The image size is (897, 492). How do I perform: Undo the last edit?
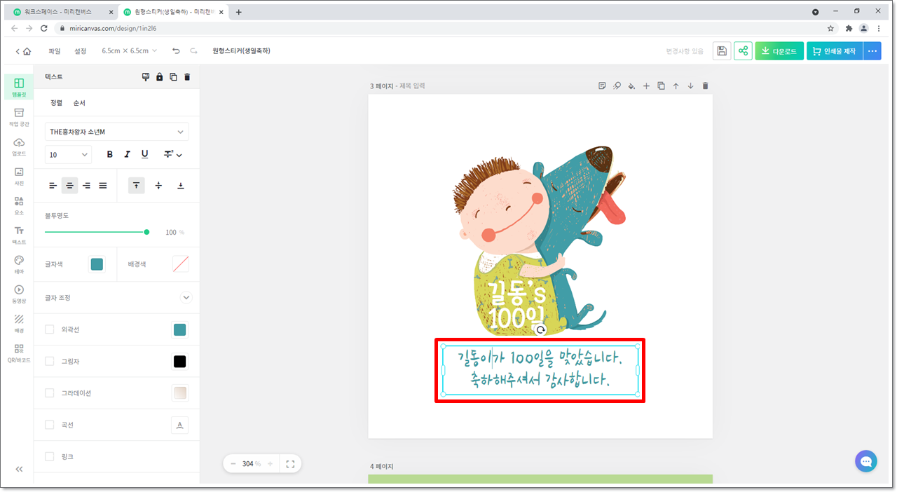[176, 51]
